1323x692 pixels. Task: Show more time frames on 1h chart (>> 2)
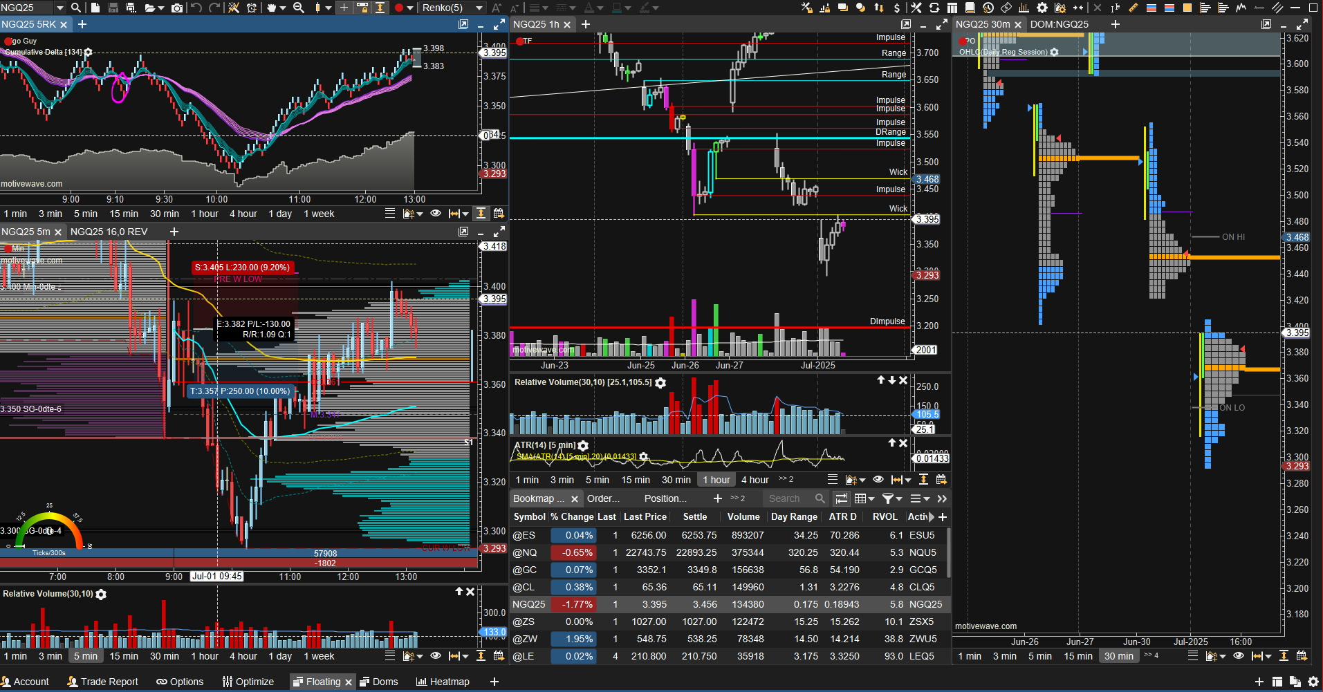[786, 479]
